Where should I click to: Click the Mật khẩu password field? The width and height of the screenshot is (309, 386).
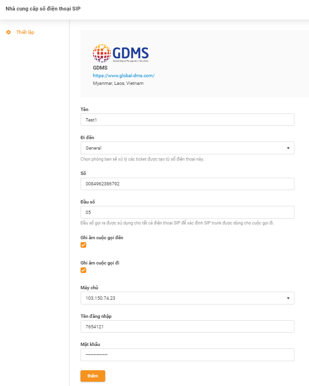[187, 355]
